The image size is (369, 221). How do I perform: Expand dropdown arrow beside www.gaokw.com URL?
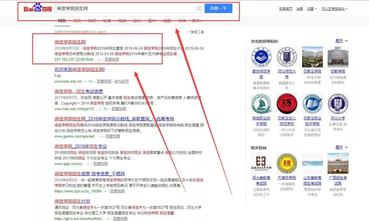click(x=100, y=137)
